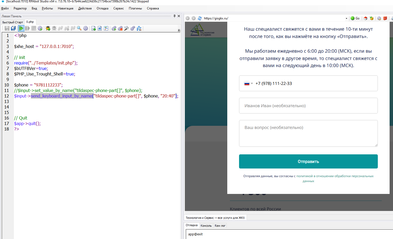Click the third footsteps step icon
The width and height of the screenshot is (393, 239).
(73, 28)
